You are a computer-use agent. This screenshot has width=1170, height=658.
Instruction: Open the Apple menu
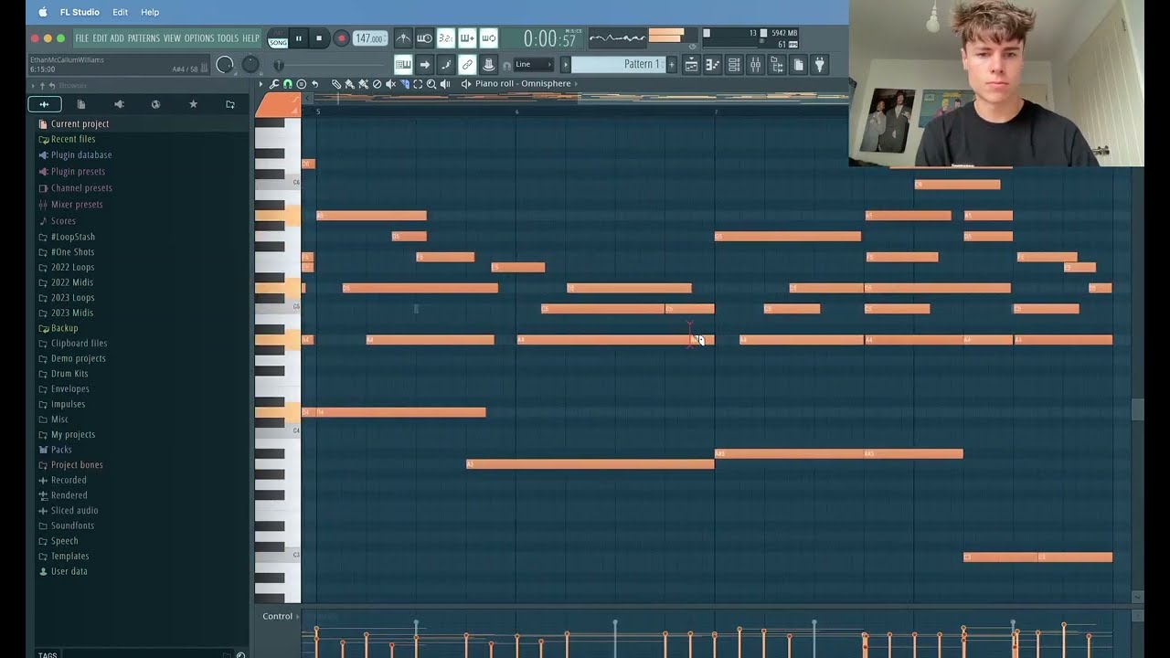tap(42, 12)
